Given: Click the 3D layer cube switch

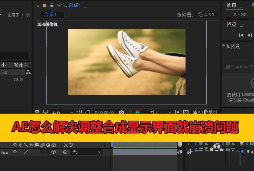Looking at the screenshot, I should point(53,152).
